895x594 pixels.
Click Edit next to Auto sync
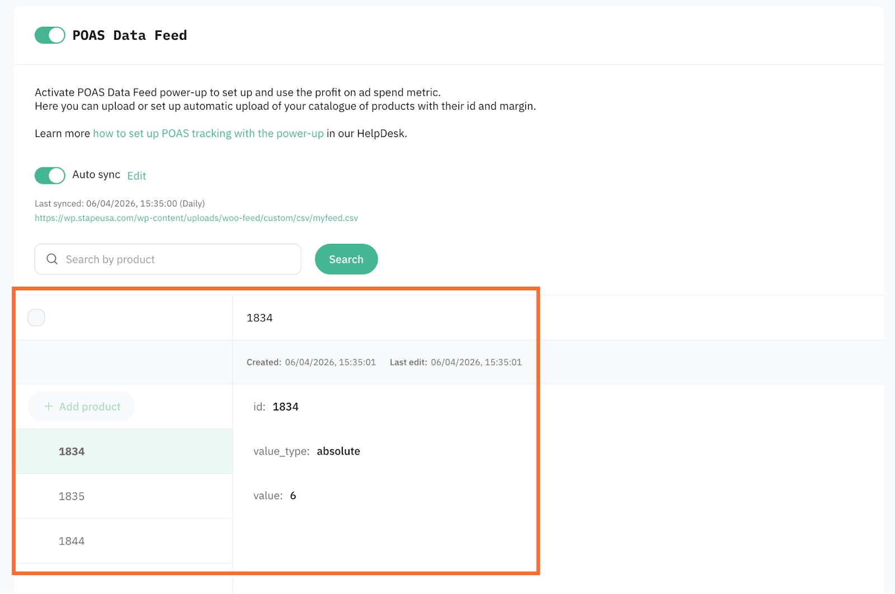[x=136, y=176]
